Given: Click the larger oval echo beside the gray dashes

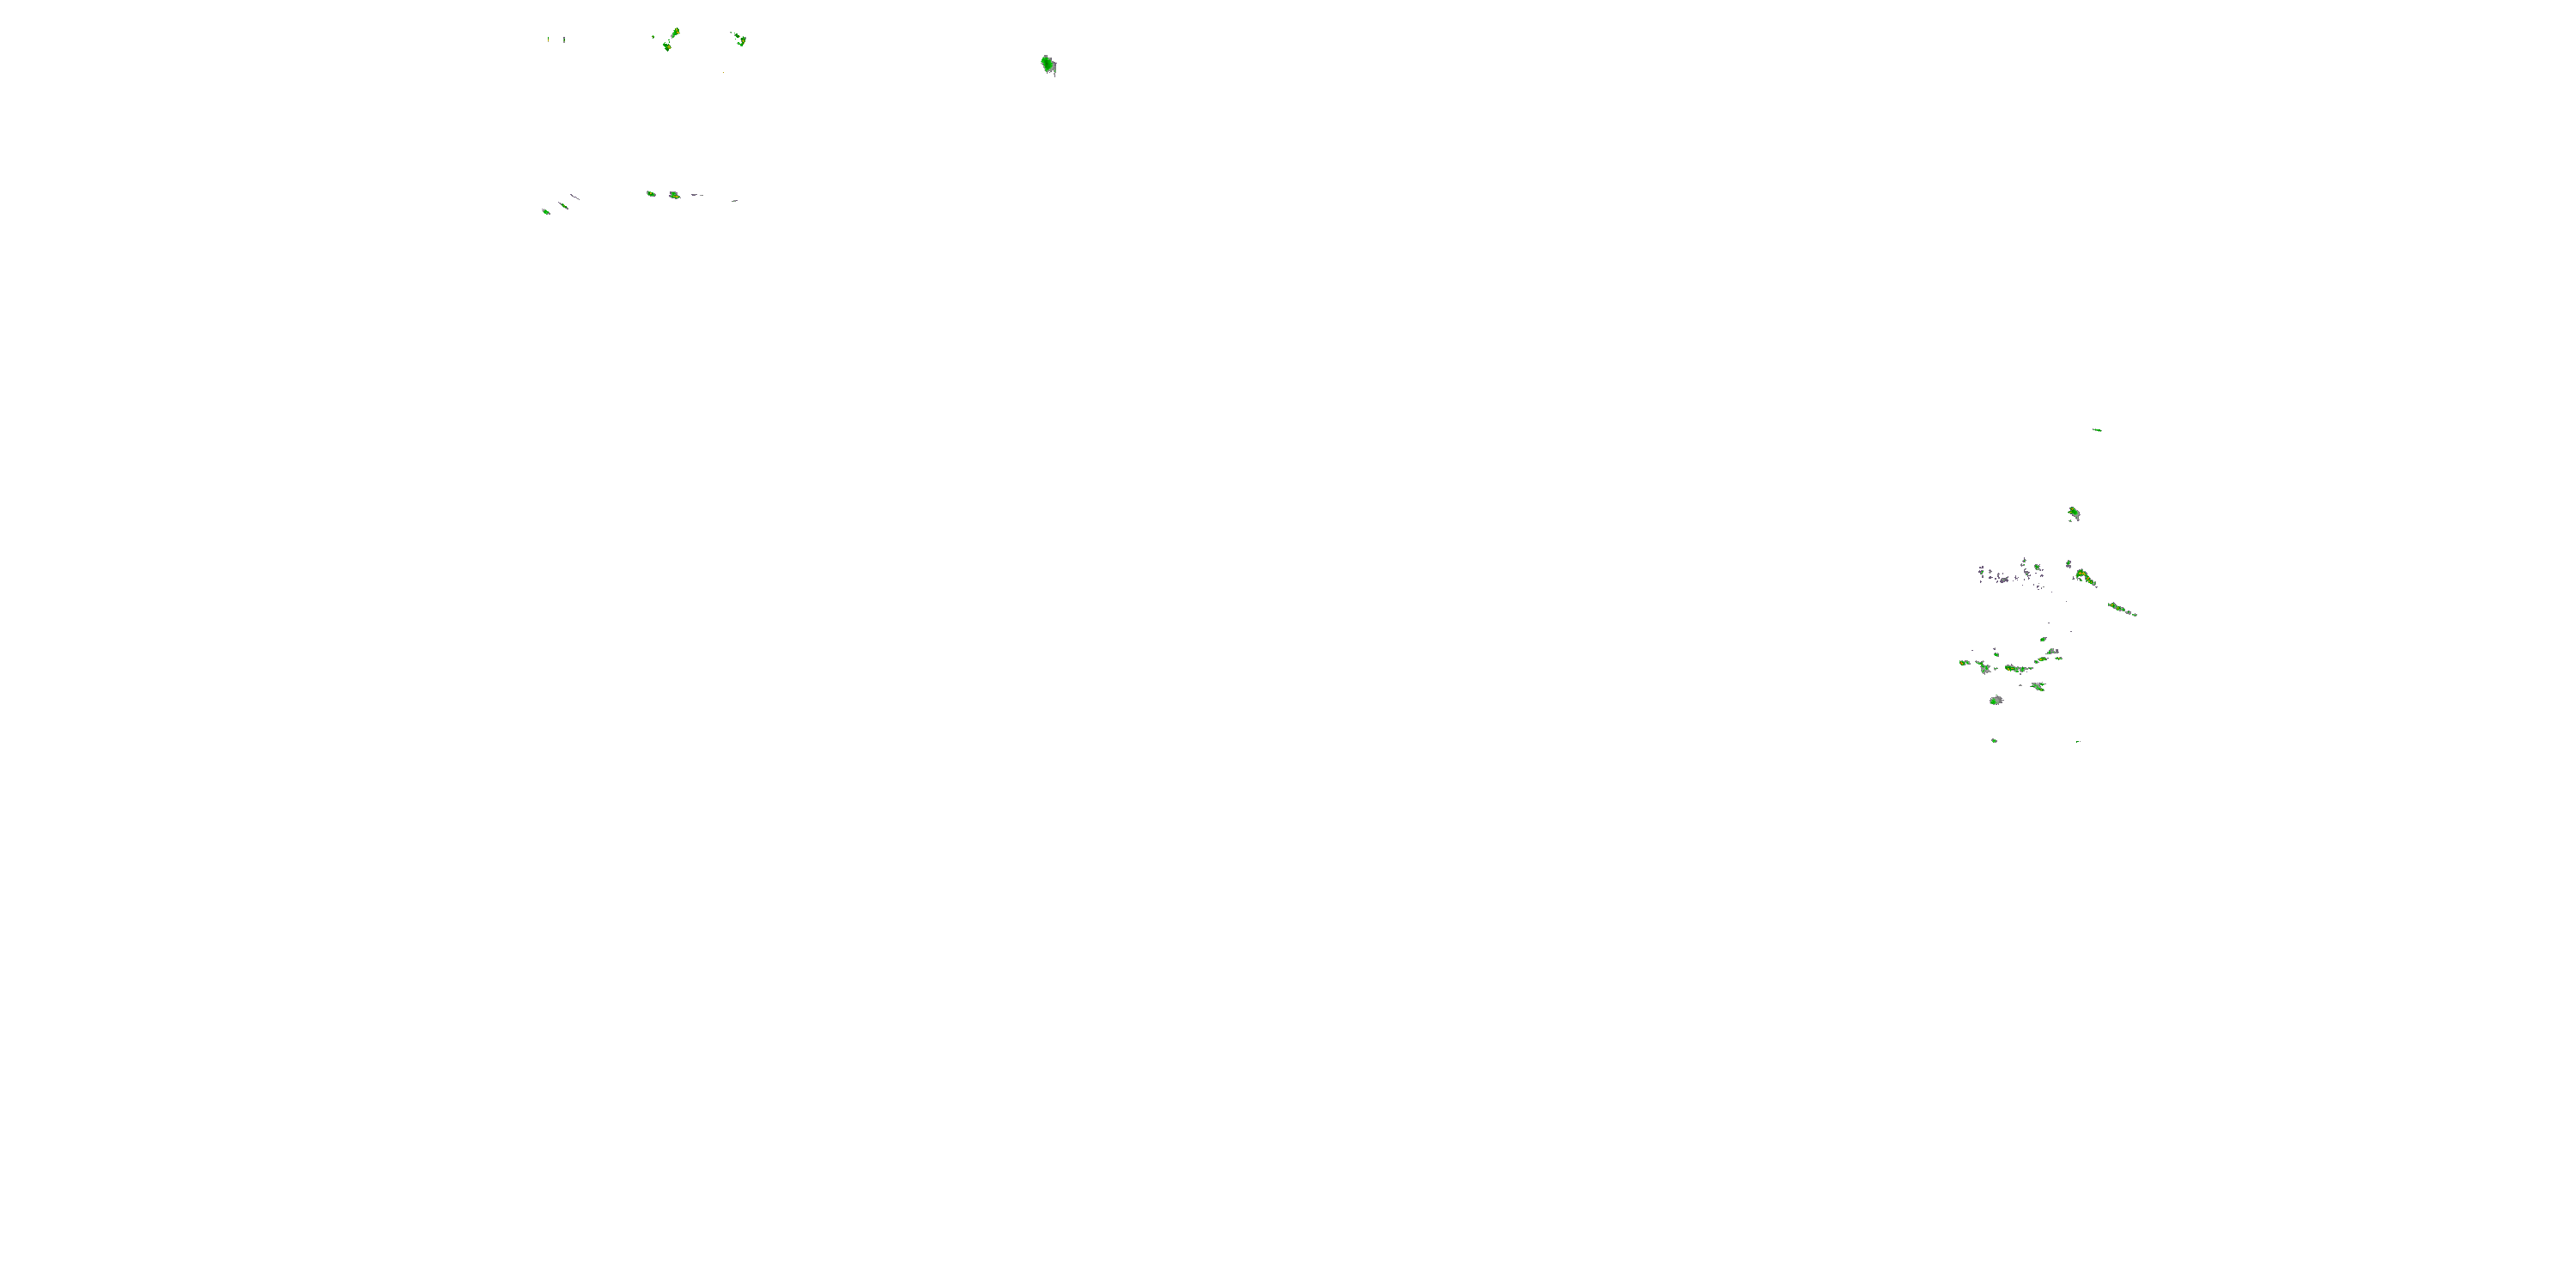Looking at the screenshot, I should pyautogui.click(x=675, y=196).
